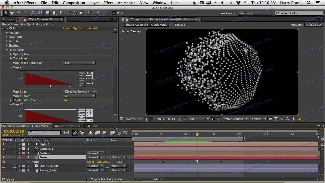The width and height of the screenshot is (325, 183).
Task: Click the timeline zoom slider
Action: pos(140,180)
